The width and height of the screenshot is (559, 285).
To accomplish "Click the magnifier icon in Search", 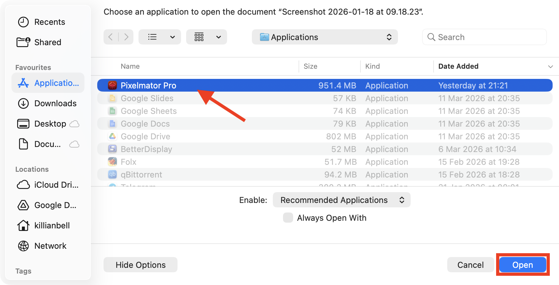I will pos(431,37).
